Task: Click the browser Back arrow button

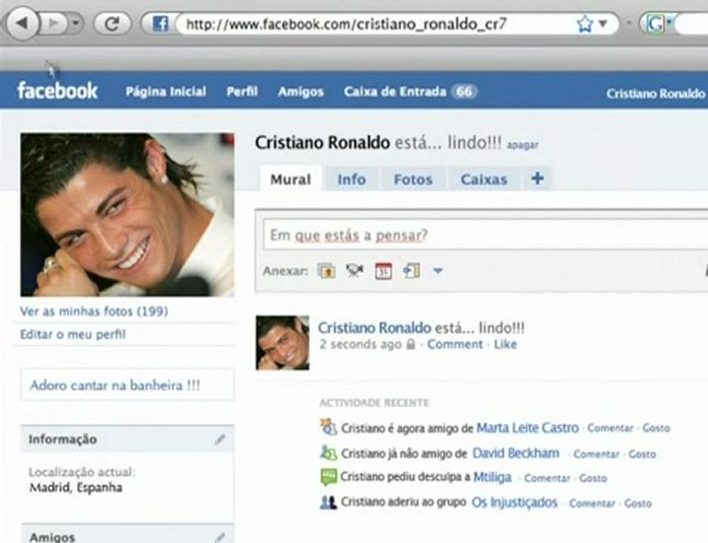Action: coord(21,23)
